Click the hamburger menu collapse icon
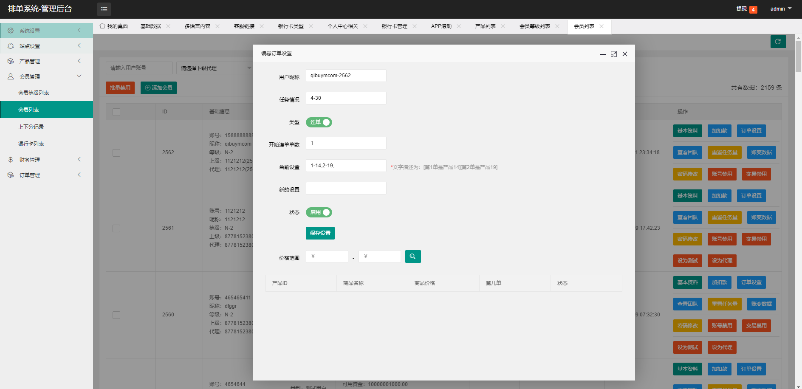Image resolution: width=802 pixels, height=389 pixels. click(104, 9)
